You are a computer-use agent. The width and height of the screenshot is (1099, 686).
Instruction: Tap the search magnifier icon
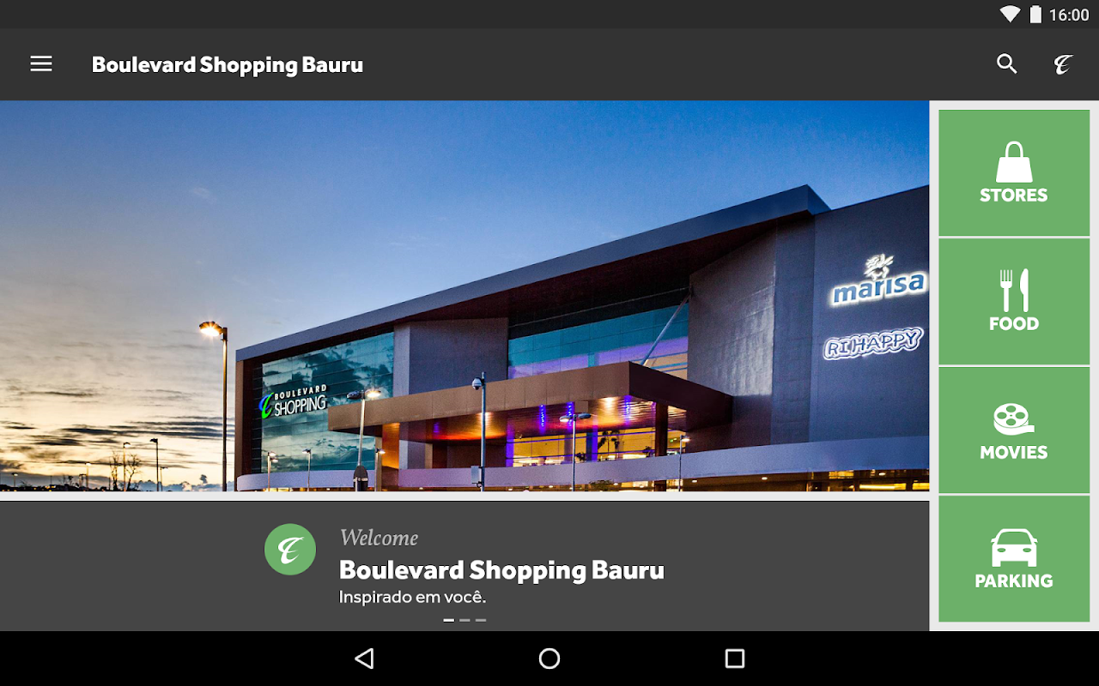1007,64
